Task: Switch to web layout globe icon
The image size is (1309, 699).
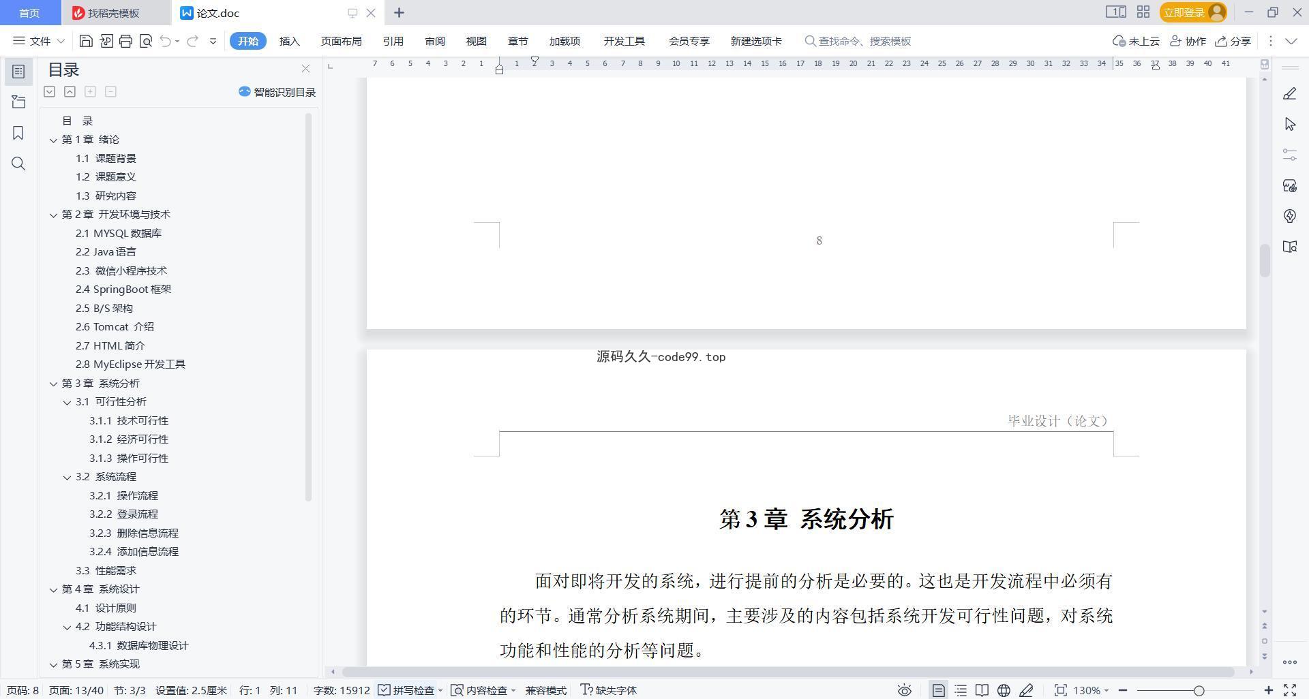Action: 1004,690
